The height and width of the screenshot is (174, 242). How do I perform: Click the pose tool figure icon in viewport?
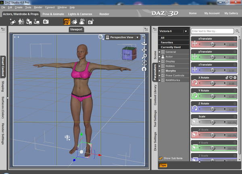[x=67, y=138]
